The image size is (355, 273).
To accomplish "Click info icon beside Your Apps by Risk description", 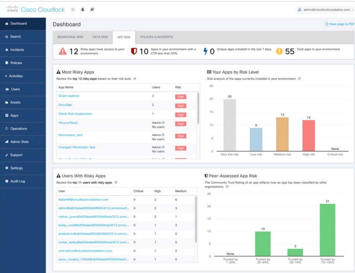I will (x=299, y=79).
